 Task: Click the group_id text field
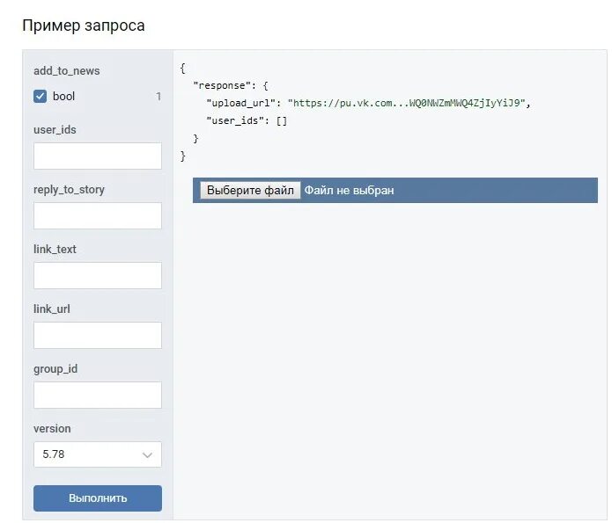click(98, 396)
